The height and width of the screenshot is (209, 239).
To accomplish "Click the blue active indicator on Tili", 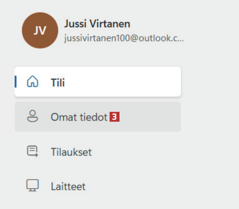I will pyautogui.click(x=16, y=82).
